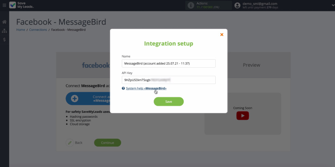Screen dimensions: 335x167
Task: Click the demo_sml@gmail.com account text
Action: (260, 4)
